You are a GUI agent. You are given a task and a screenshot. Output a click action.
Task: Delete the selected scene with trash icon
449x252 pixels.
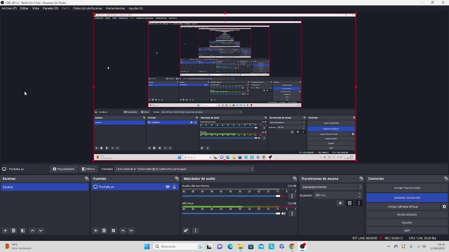tap(13, 231)
